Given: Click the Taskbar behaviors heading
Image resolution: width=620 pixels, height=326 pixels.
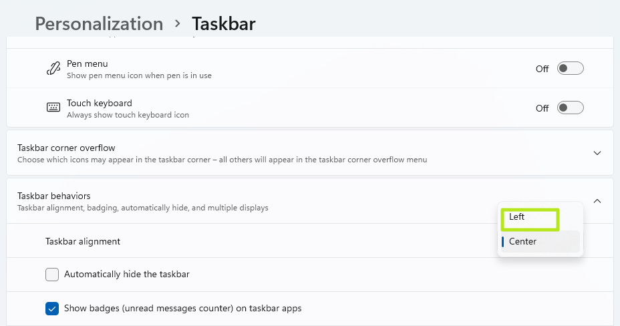Looking at the screenshot, I should pos(54,196).
